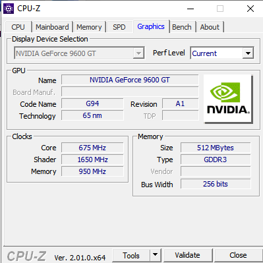263x263 pixels.
Task: Click the CPU-Z title bar app icon
Action: click(9, 9)
